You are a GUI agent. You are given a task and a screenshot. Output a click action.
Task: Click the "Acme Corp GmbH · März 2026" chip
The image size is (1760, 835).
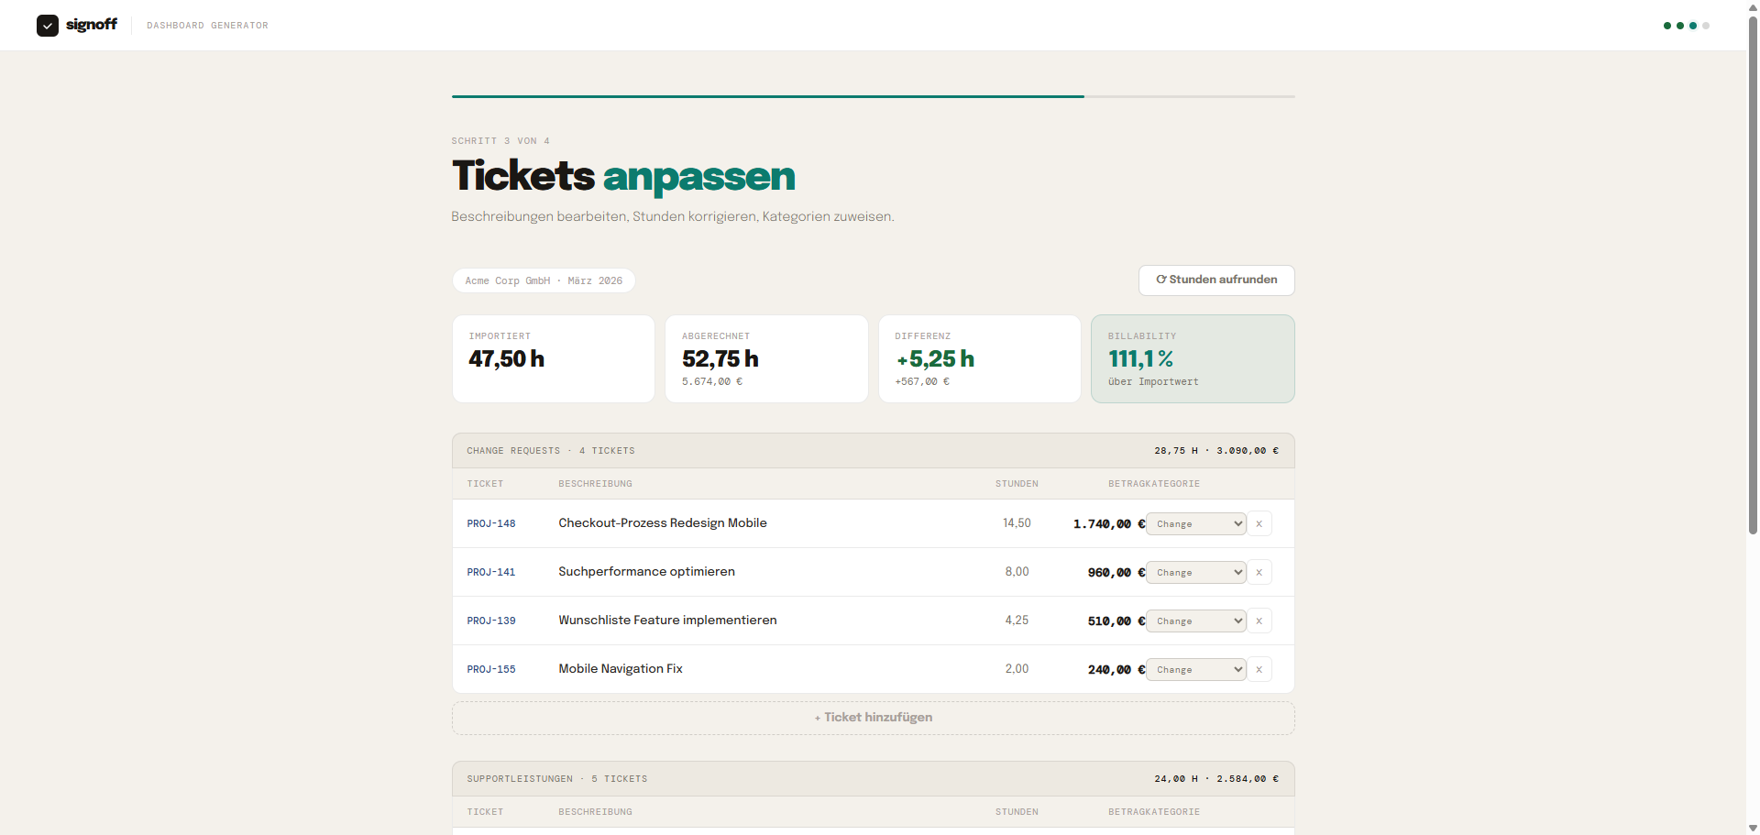coord(544,280)
